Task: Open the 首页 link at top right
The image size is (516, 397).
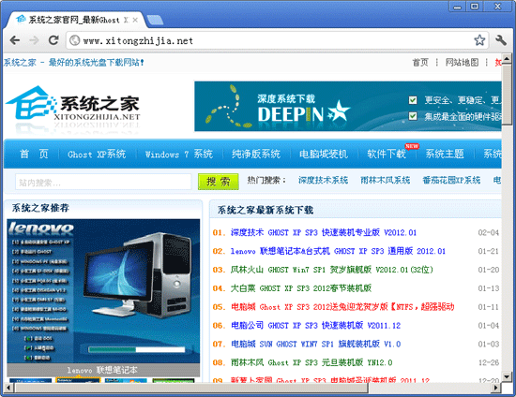Action: click(420, 63)
